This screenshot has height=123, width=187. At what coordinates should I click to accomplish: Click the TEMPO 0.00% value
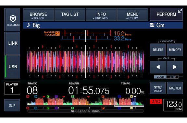[x=135, y=91]
